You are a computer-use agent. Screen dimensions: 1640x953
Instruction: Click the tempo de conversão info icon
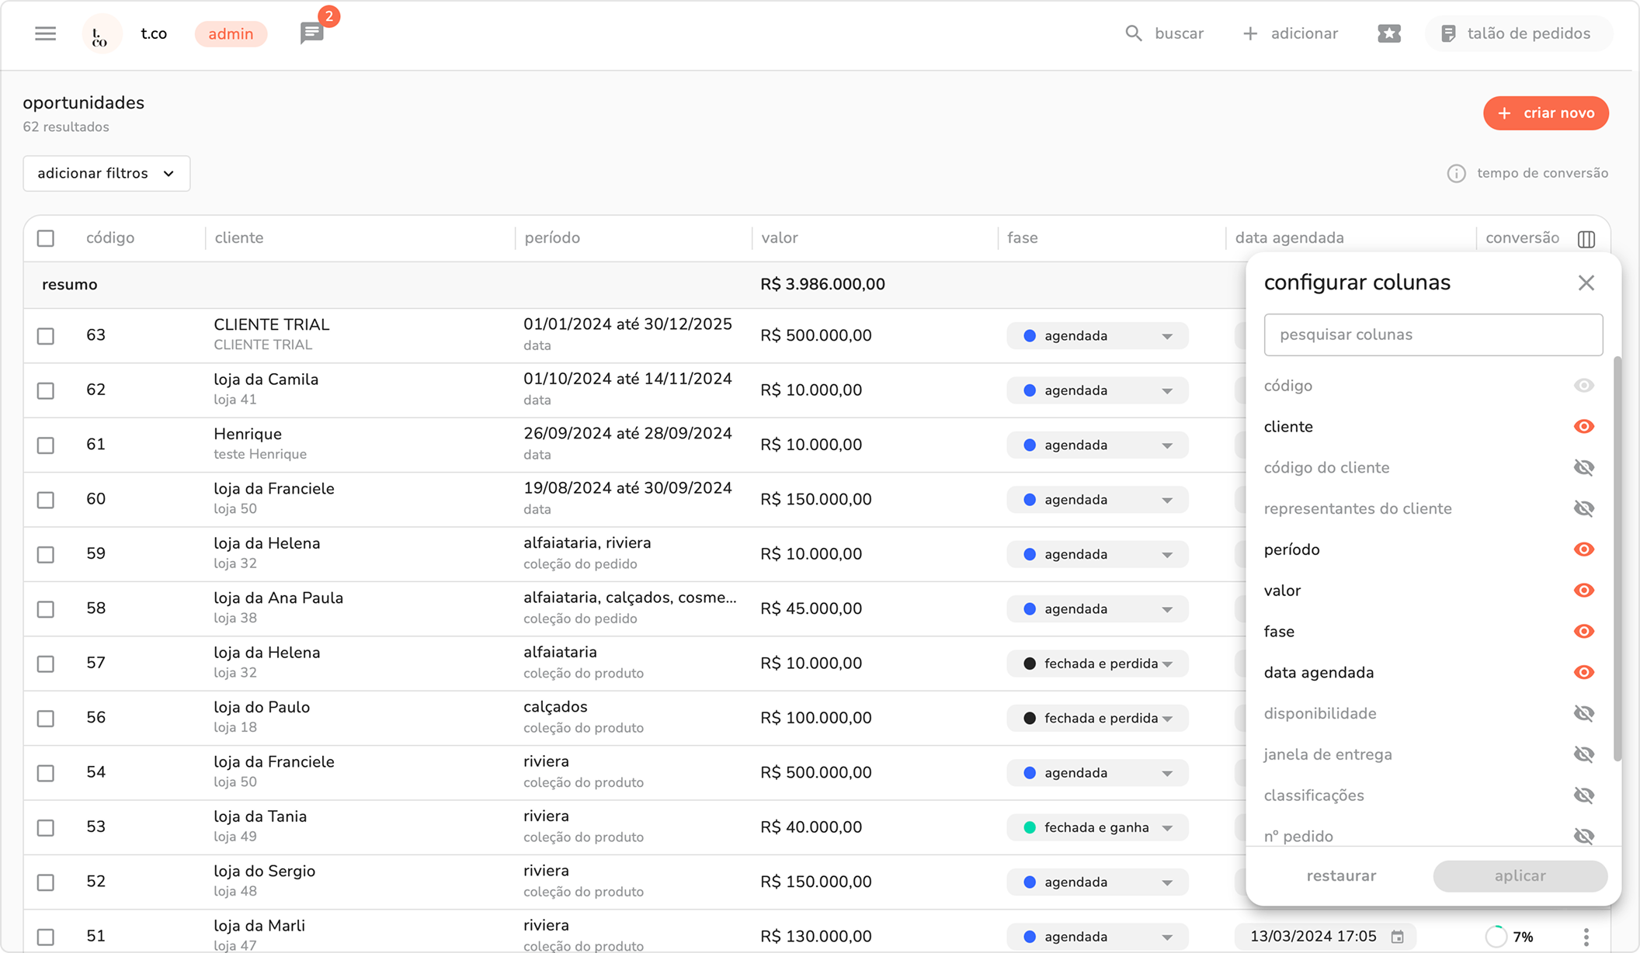pos(1456,173)
